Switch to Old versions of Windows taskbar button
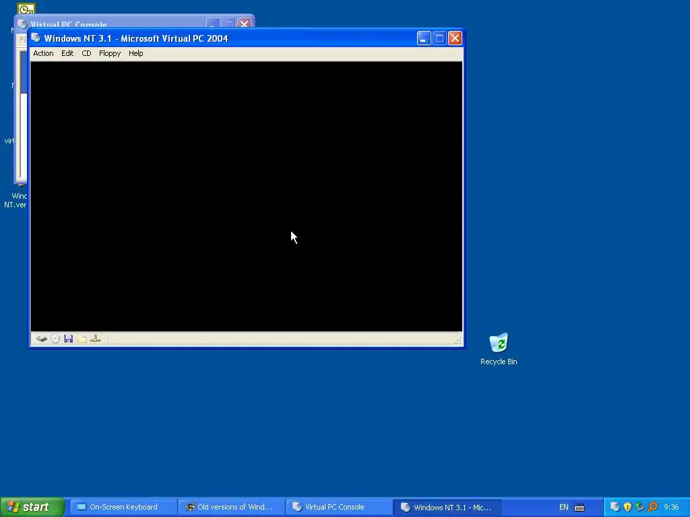The height and width of the screenshot is (517, 690). coord(232,507)
